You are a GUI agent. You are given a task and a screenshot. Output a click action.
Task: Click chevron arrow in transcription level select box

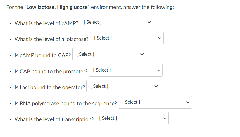point(165,118)
